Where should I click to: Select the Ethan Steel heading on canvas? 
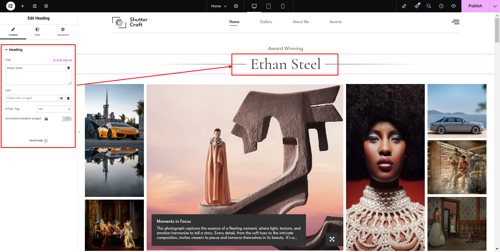pyautogui.click(x=285, y=64)
